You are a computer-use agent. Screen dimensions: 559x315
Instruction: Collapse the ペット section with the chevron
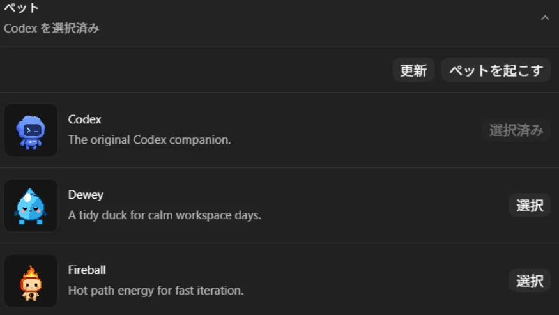coord(545,18)
